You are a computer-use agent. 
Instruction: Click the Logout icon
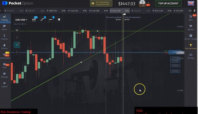click(x=4, y=84)
